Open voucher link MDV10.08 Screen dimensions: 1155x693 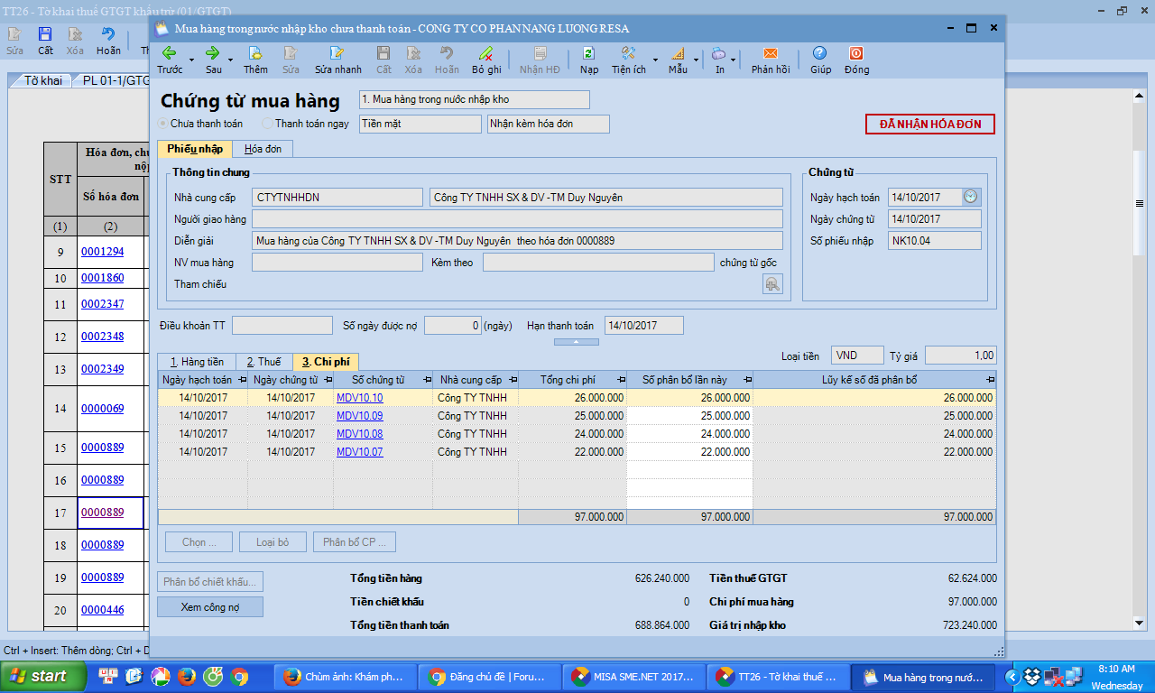pyautogui.click(x=359, y=434)
